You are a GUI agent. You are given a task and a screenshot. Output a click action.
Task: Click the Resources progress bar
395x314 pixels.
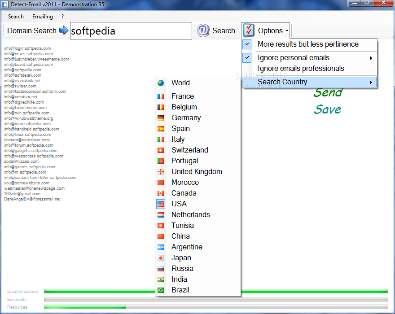click(216, 307)
